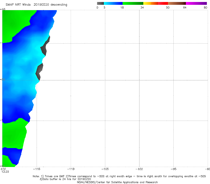Click the note line starting 'Note: 1) Times are GMT'
Image resolution: width=210 pixels, height=184 pixels.
pos(119,176)
